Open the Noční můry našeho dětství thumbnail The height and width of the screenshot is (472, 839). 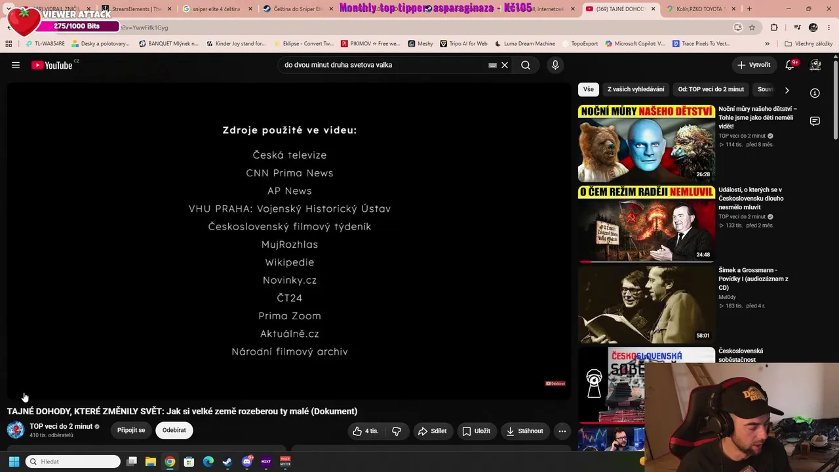click(x=646, y=143)
